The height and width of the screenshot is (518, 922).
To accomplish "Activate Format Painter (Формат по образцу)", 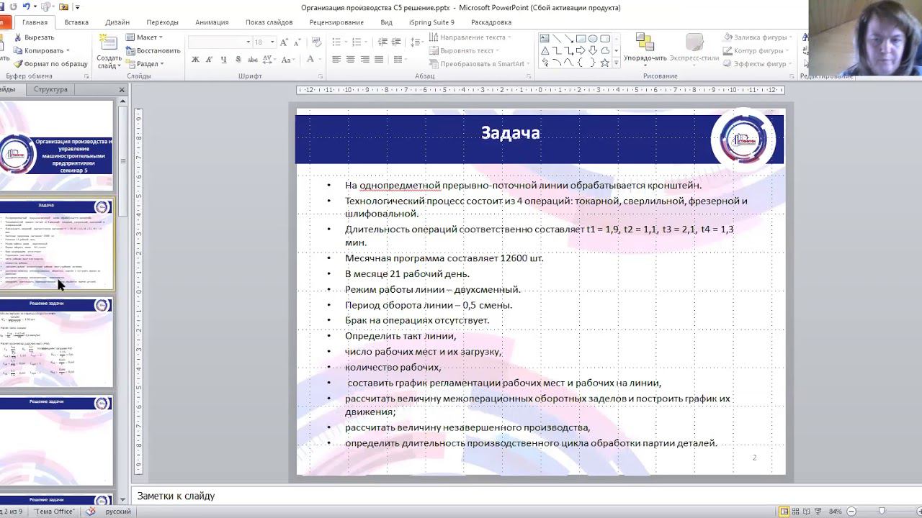I will point(50,63).
